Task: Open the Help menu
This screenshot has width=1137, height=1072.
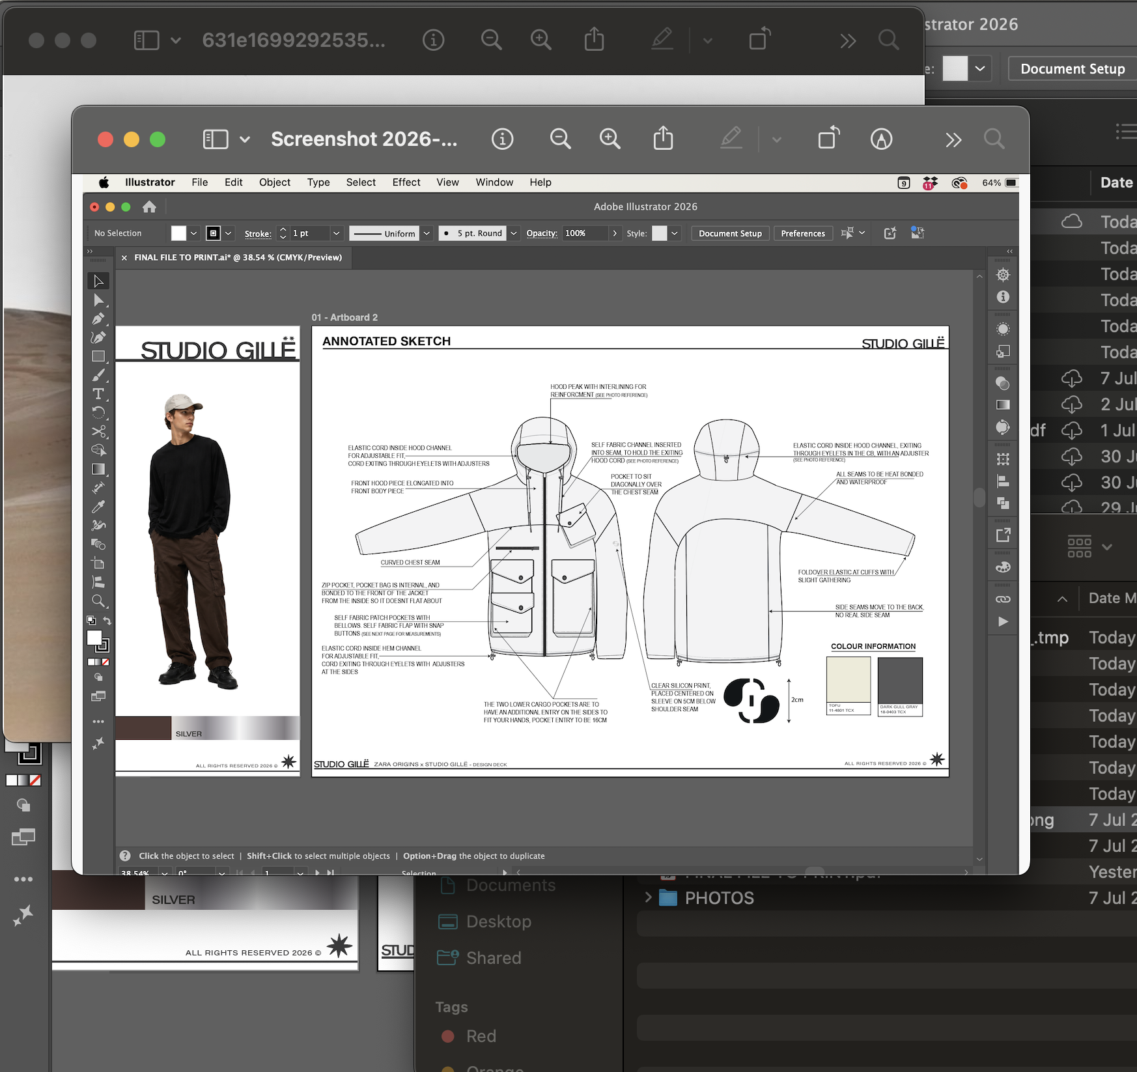Action: point(540,182)
